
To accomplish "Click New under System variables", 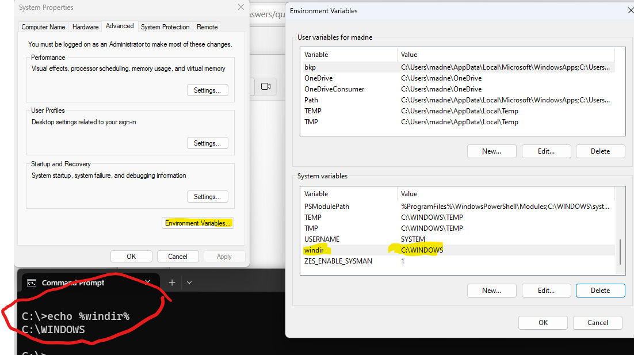I will (x=491, y=290).
